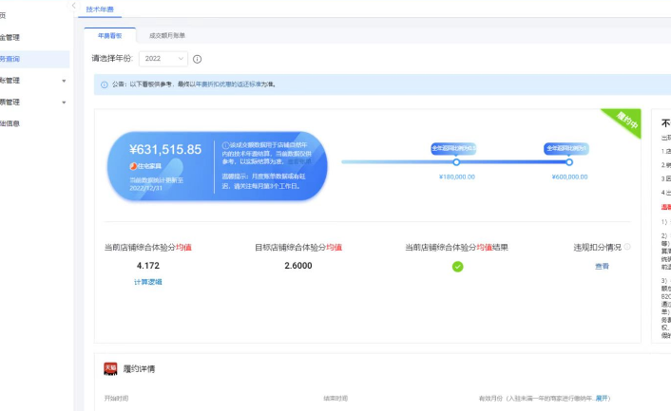Click the info icon inside the blue amount card
Screen dimensions: 671x411
(225, 145)
